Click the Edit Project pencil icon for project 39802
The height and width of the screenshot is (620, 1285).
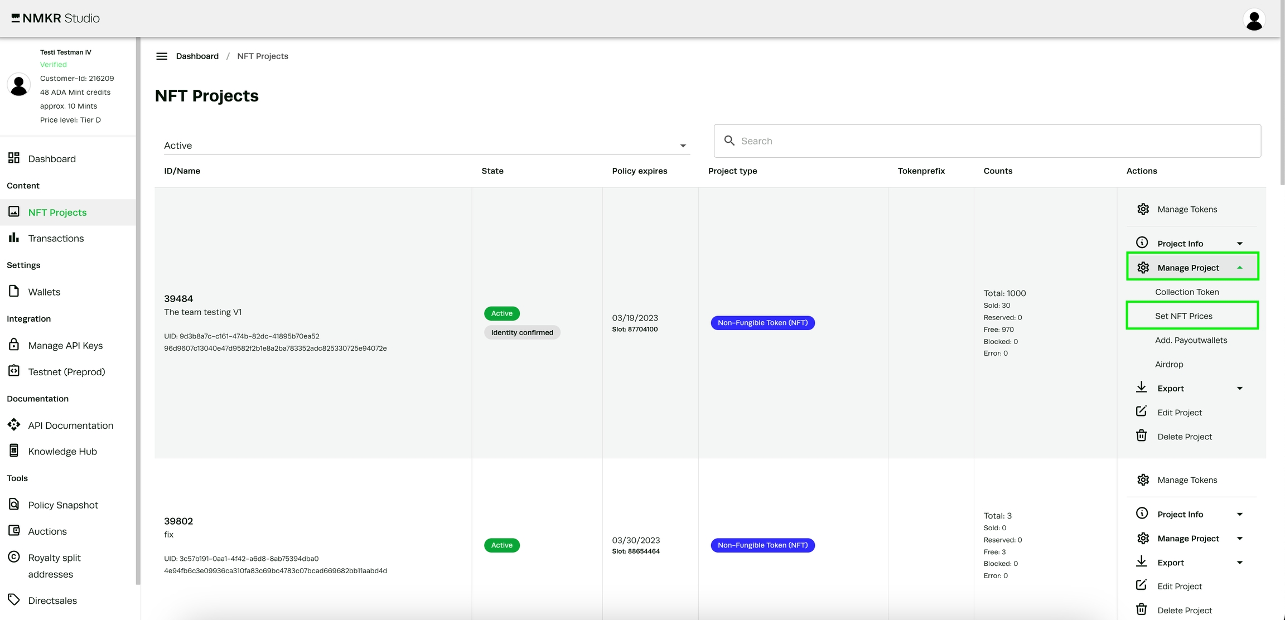(x=1142, y=585)
